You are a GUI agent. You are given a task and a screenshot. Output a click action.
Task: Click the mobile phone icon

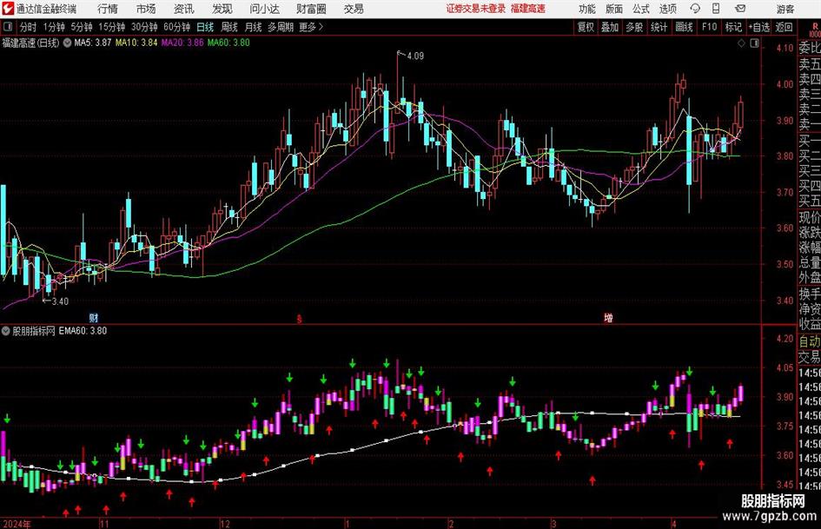pyautogui.click(x=716, y=9)
